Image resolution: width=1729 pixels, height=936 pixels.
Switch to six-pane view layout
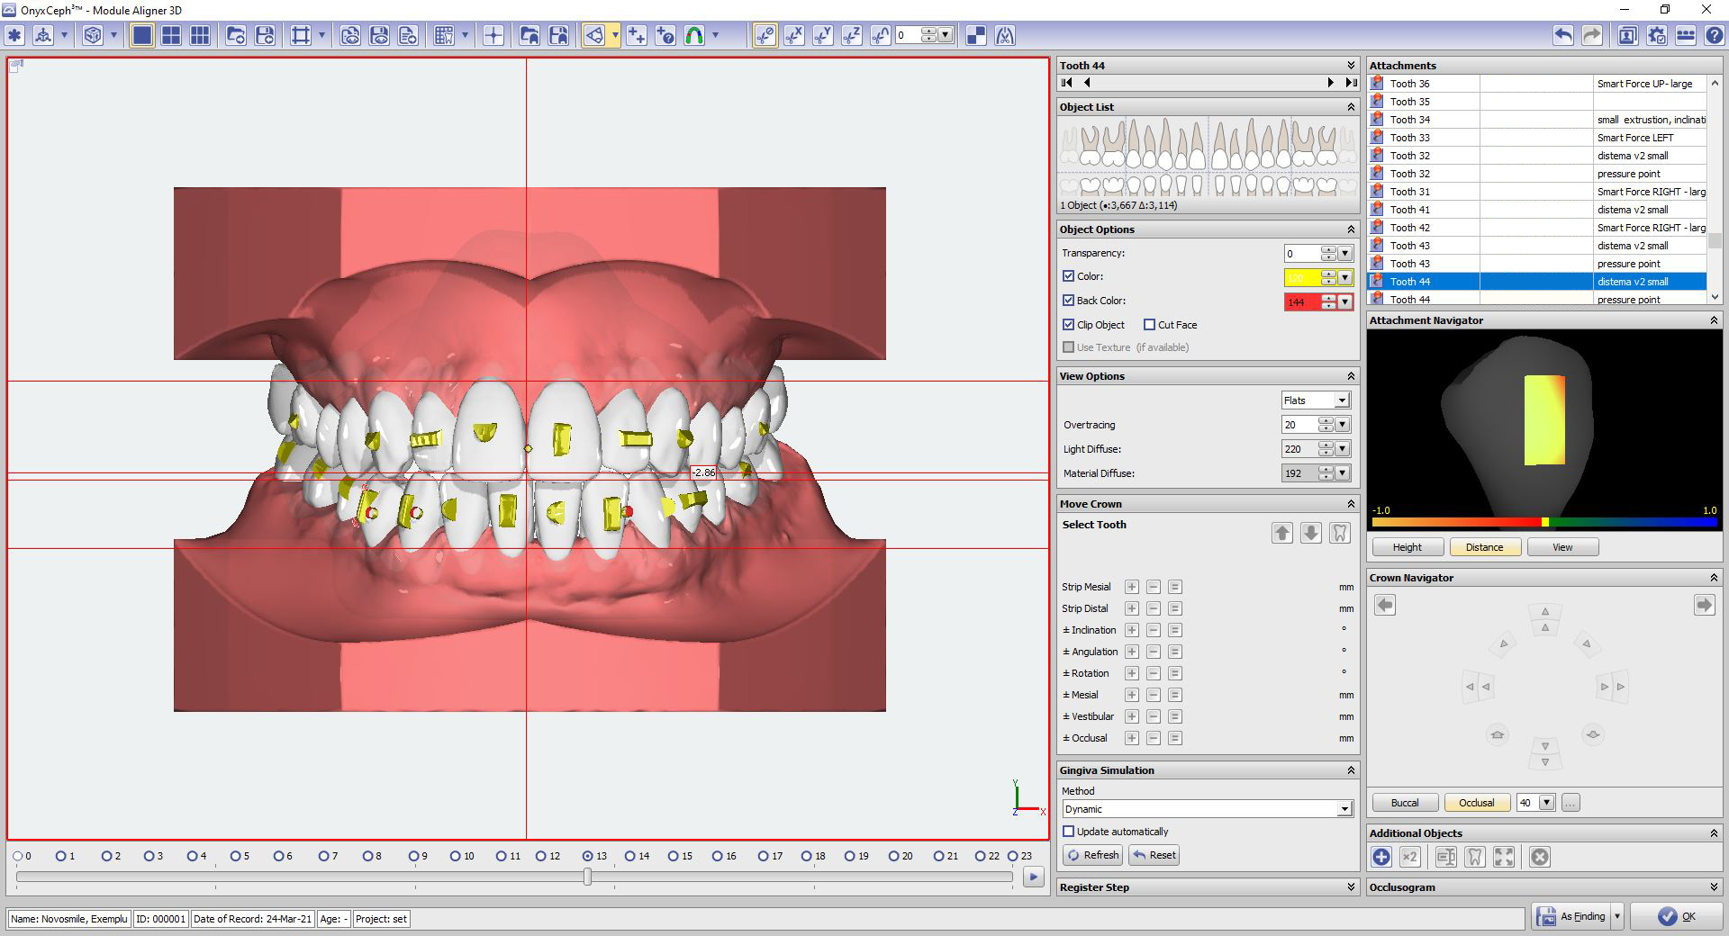pos(200,35)
